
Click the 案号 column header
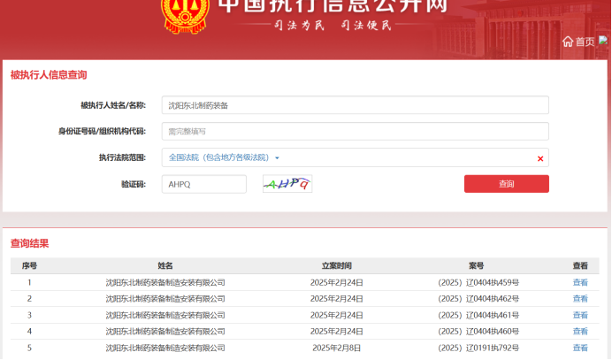pos(476,266)
